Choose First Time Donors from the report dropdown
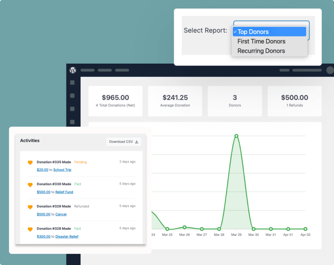The height and width of the screenshot is (265, 334). [x=261, y=41]
